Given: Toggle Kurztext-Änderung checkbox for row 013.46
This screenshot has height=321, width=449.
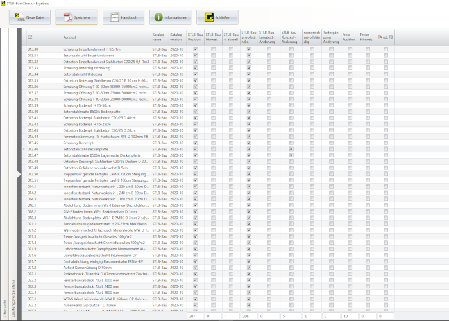Looking at the screenshot, I should pos(291,149).
